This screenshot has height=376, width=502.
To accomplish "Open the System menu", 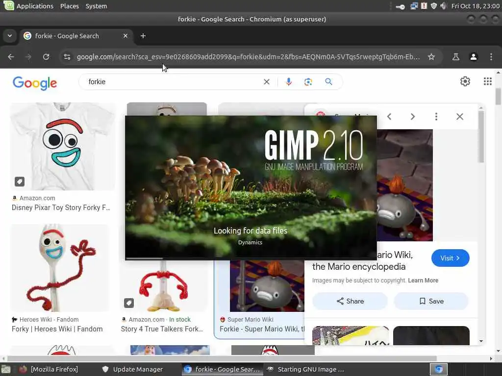I will (96, 6).
